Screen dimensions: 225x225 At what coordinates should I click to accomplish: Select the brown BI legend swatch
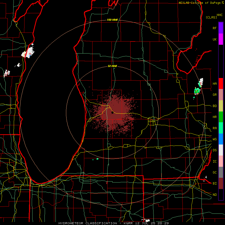coord(221,183)
